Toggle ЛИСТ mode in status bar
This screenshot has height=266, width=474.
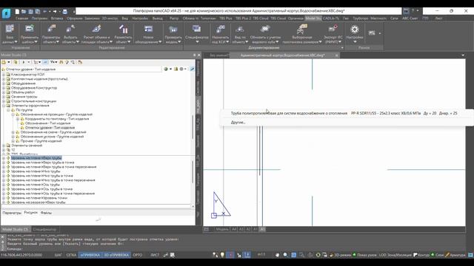tap(155, 255)
